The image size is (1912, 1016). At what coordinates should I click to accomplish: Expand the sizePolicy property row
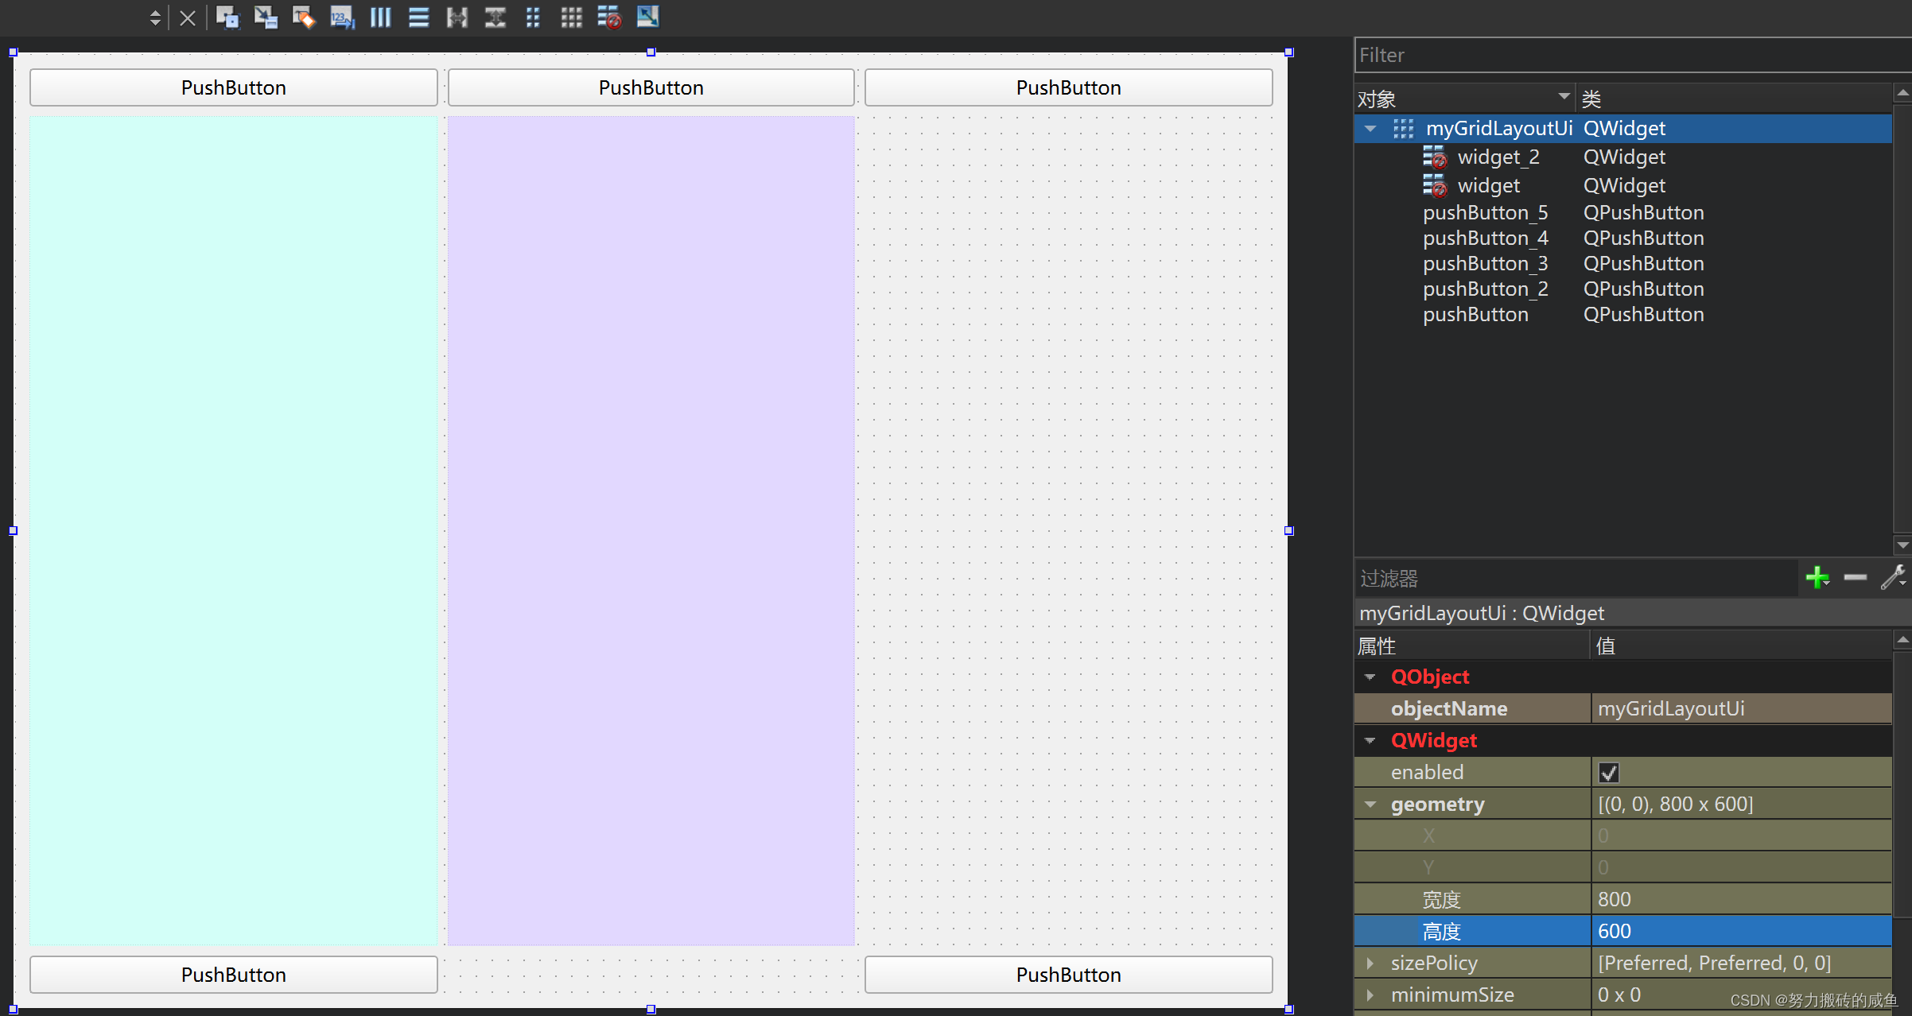(x=1370, y=964)
